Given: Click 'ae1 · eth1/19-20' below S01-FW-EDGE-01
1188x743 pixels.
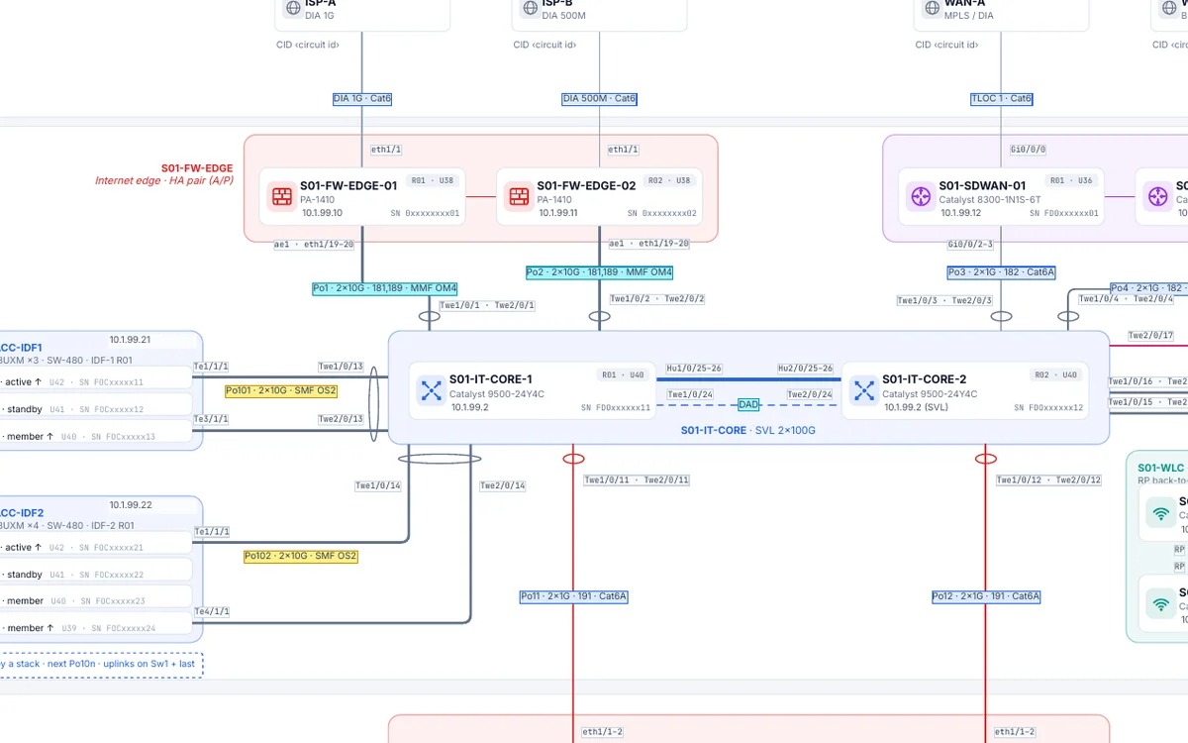Looking at the screenshot, I should tap(314, 244).
